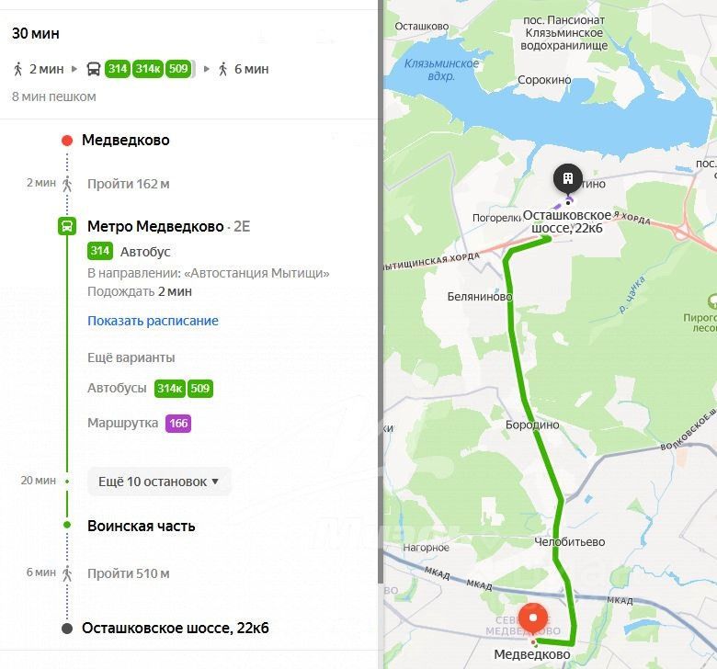Click the bus icon in route summary
The width and height of the screenshot is (717, 669).
coord(94,69)
